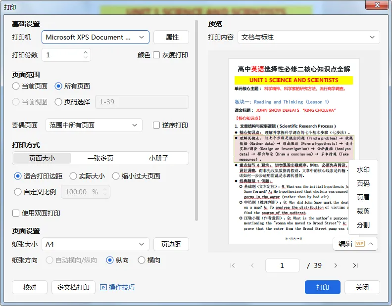Open the 打印内容 dropdown
392x306 pixels.
(308, 37)
